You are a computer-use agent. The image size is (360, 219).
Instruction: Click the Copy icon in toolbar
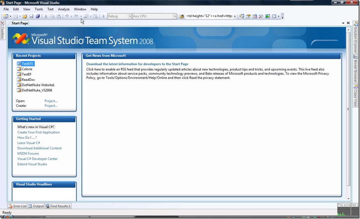click(x=52, y=16)
